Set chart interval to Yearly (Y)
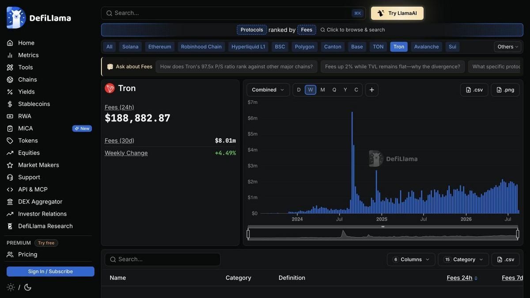The image size is (530, 298). point(345,90)
